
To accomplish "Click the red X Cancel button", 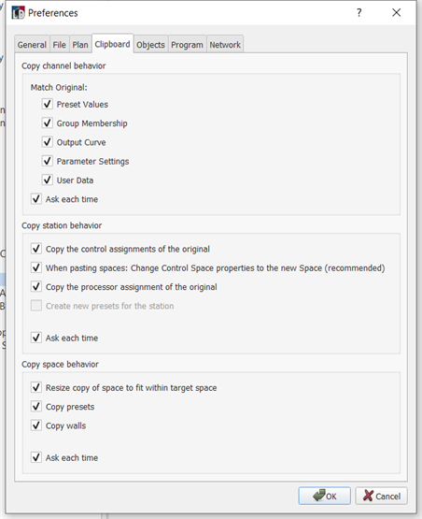I will pyautogui.click(x=381, y=496).
